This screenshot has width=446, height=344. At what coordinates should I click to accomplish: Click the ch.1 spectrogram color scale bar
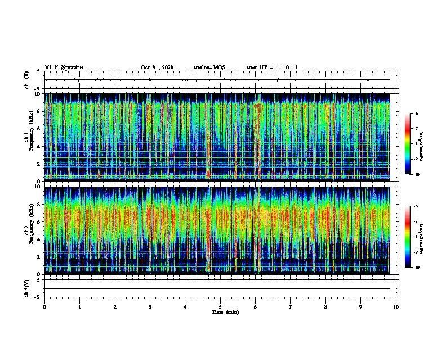(x=407, y=144)
